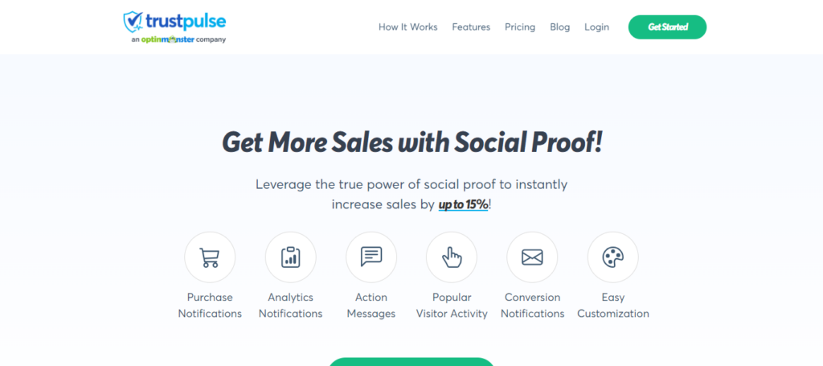Click the "optinmonster" company text under logo
This screenshot has height=366, width=823.
[x=170, y=39]
